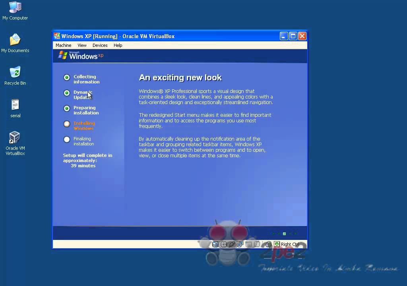Image resolution: width=407 pixels, height=286 pixels.
Task: Open the Machine menu
Action: coord(63,45)
